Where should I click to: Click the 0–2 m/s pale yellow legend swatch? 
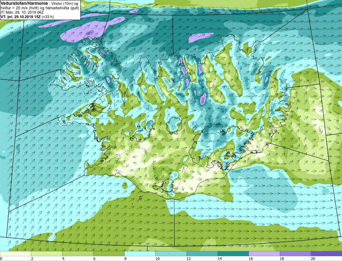(x=15, y=254)
